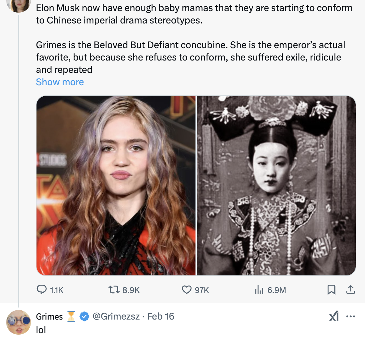
Task: Open the Grimes display name link
Action: pyautogui.click(x=49, y=316)
